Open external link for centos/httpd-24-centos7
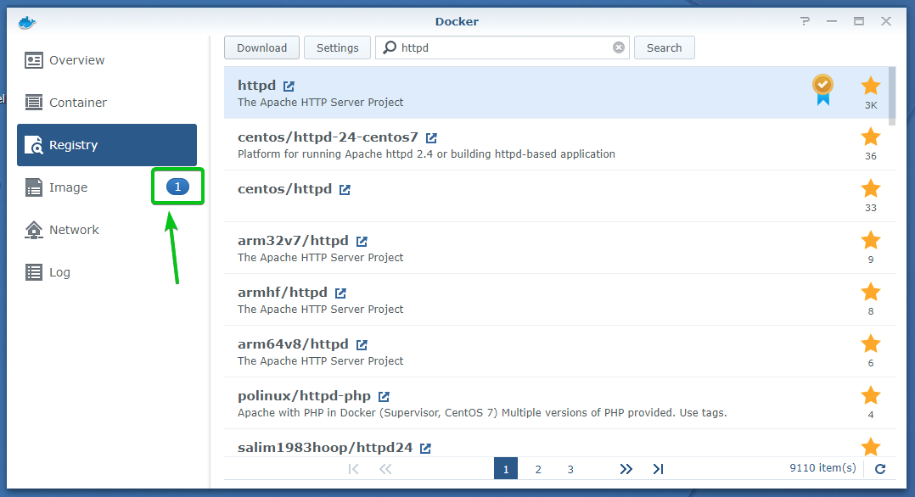Viewport: 915px width, 497px height. tap(431, 137)
